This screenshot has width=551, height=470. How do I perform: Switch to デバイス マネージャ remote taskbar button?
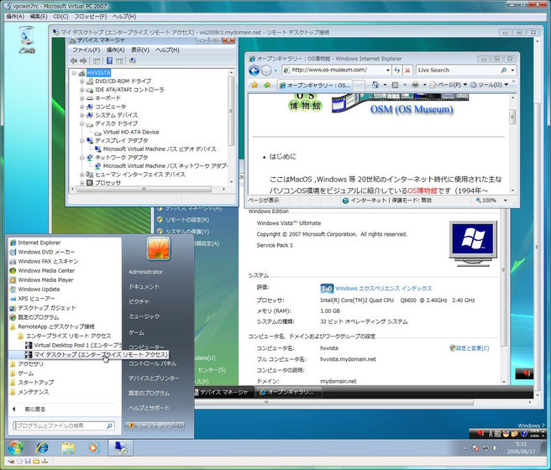[x=223, y=392]
